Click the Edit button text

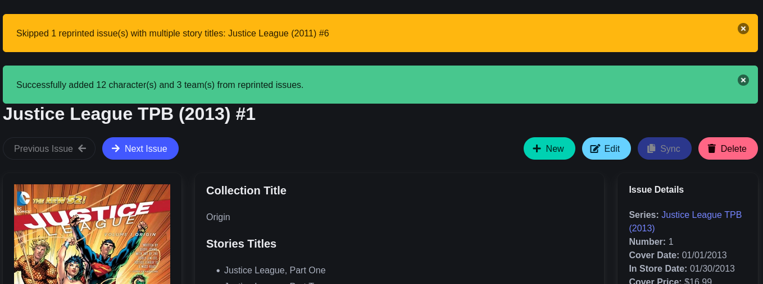[612, 148]
